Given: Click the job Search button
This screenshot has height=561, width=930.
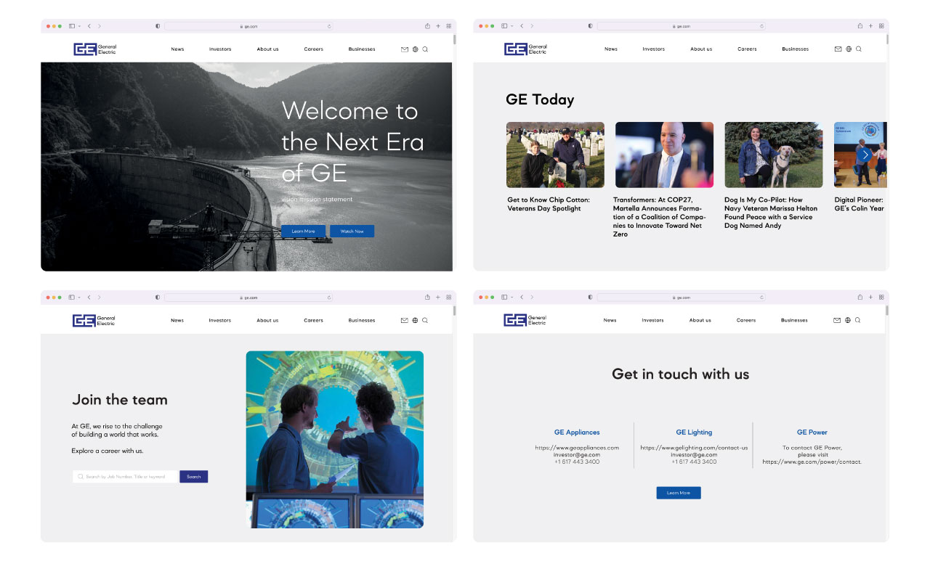Looking at the screenshot, I should coord(193,477).
